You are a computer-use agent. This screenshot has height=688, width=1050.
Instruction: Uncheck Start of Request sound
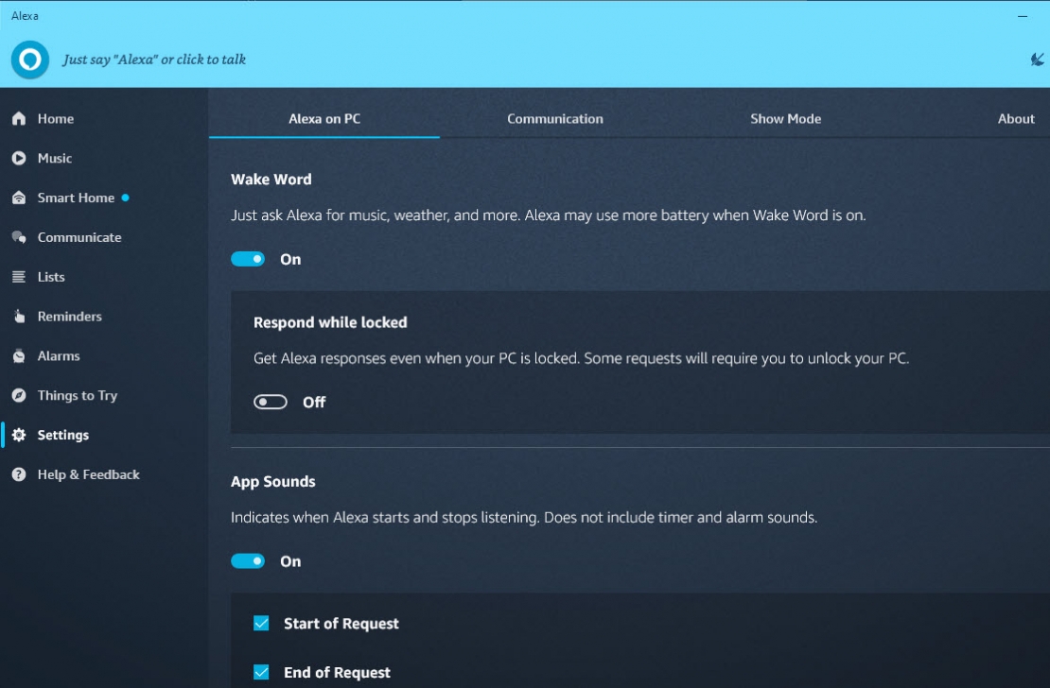click(x=263, y=623)
